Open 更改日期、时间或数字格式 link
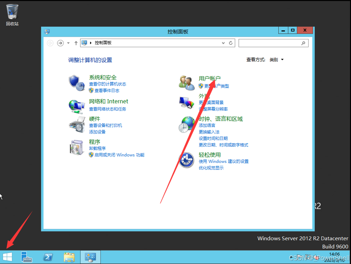Viewport: 351px width, 264px height. click(223, 145)
